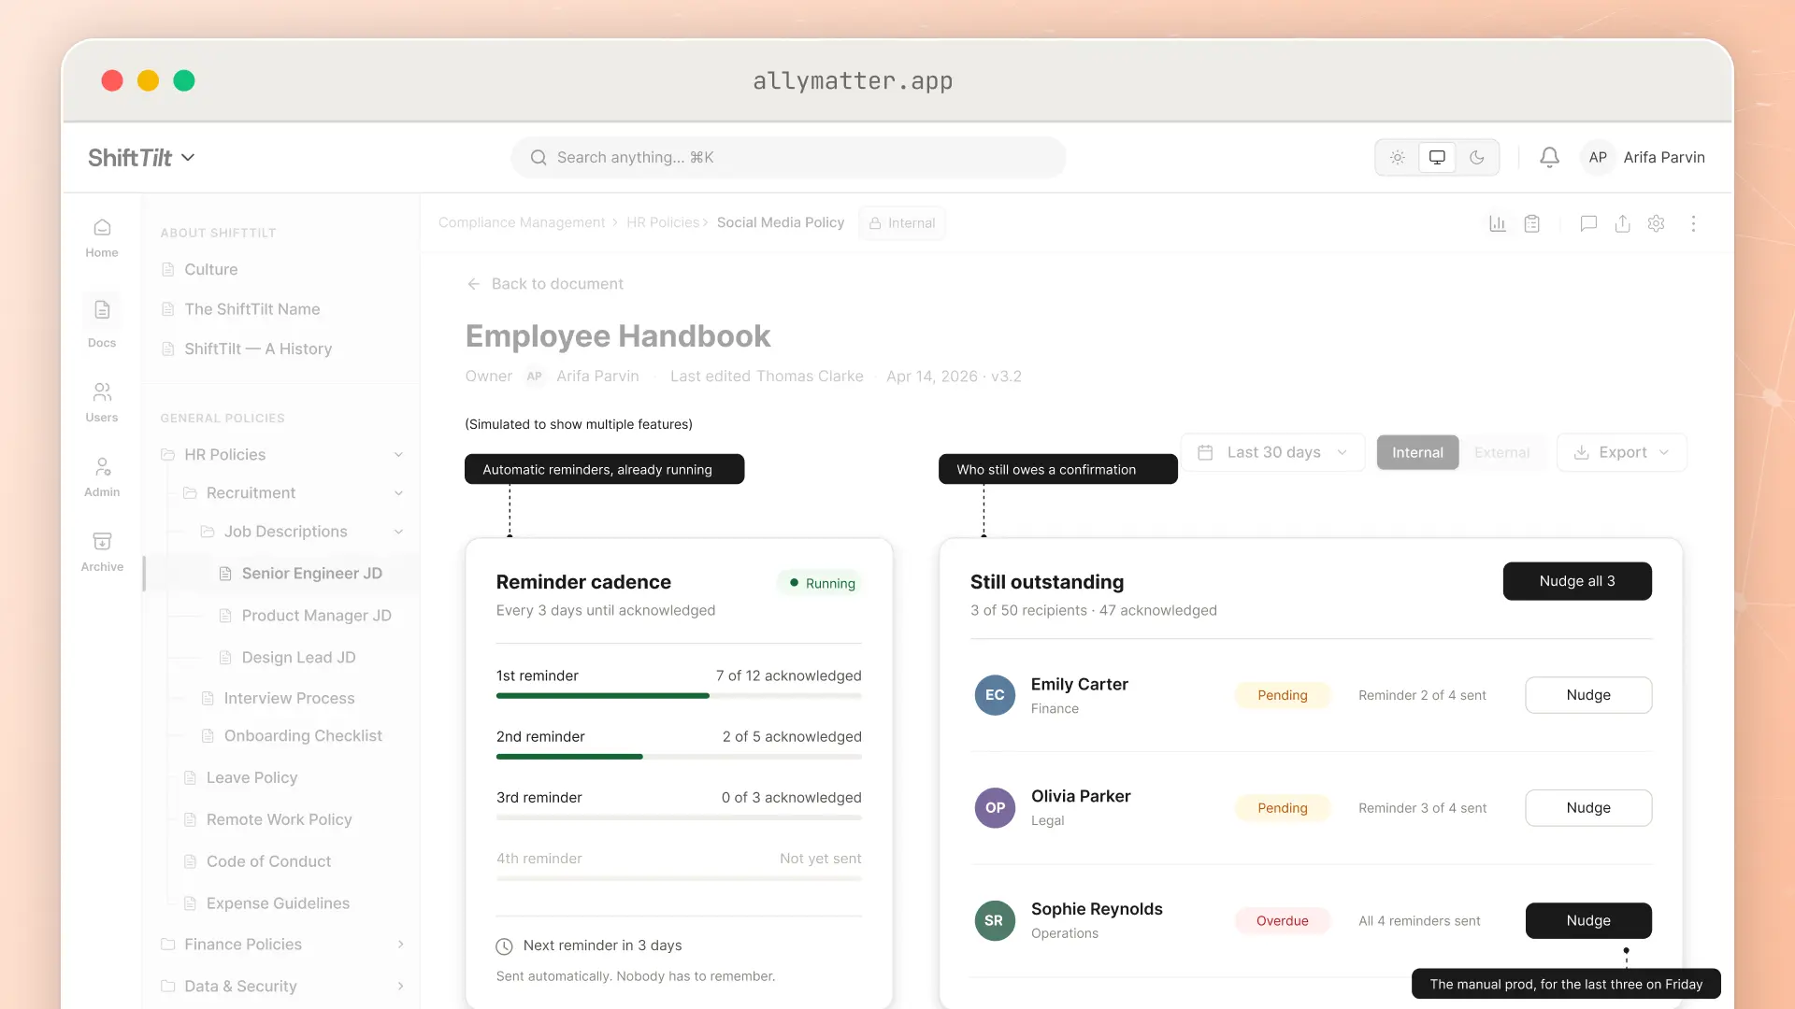Click the AP user avatar in header
The width and height of the screenshot is (1795, 1009).
click(1598, 157)
